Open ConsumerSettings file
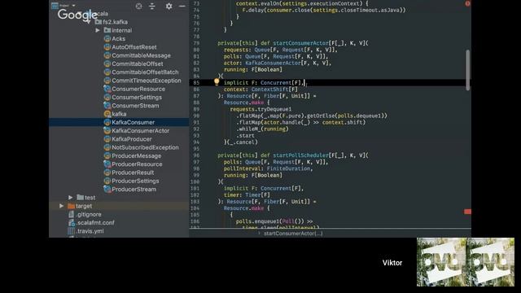The width and height of the screenshot is (521, 293). point(137,97)
